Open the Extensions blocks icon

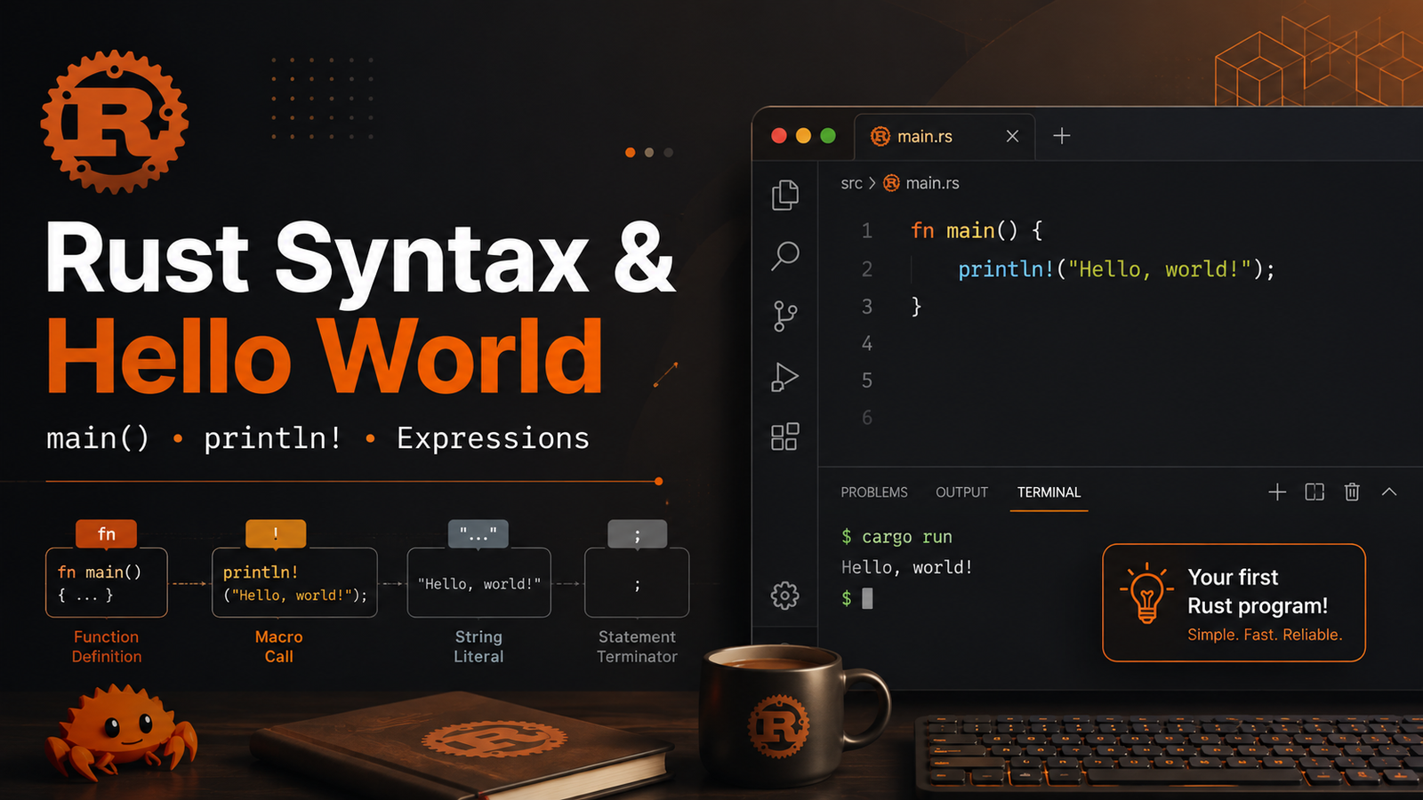tap(784, 436)
